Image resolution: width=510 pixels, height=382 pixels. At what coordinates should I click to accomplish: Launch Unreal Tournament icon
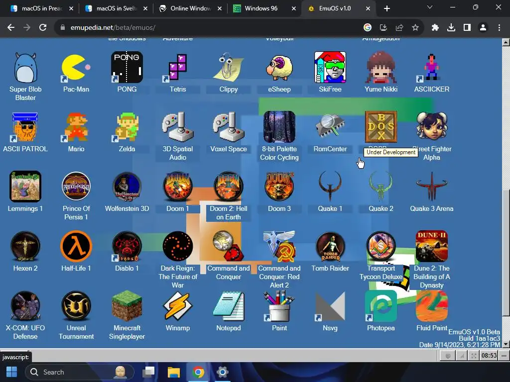pos(76,306)
